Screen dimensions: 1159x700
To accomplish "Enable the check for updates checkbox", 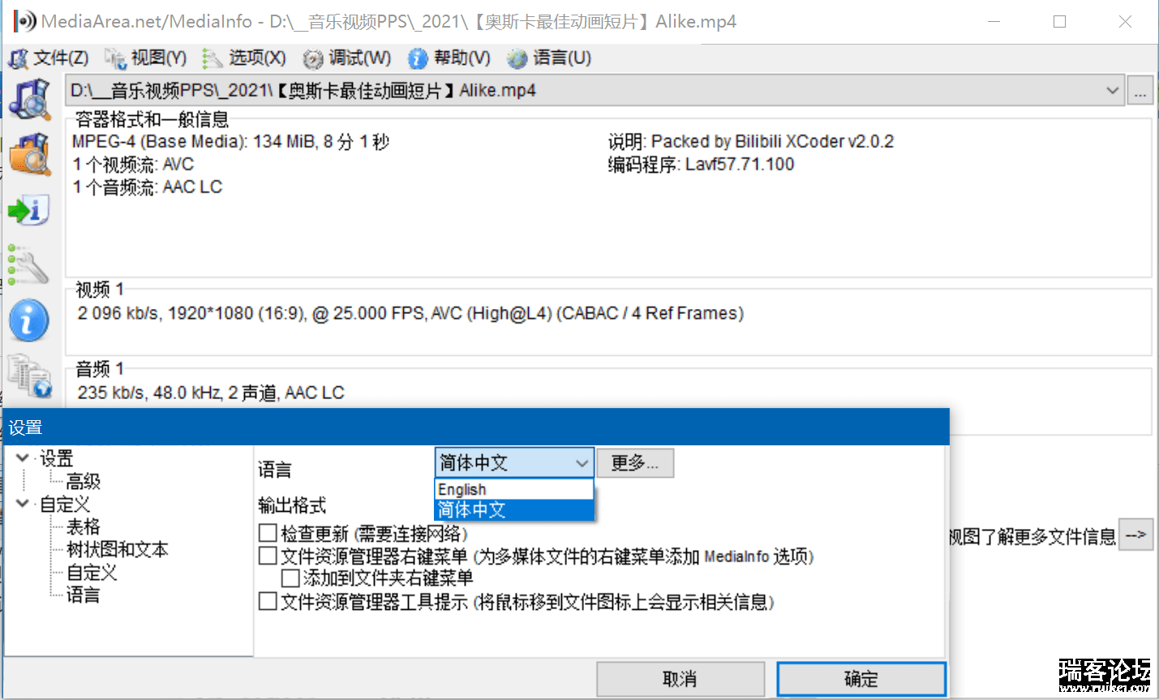I will [268, 533].
